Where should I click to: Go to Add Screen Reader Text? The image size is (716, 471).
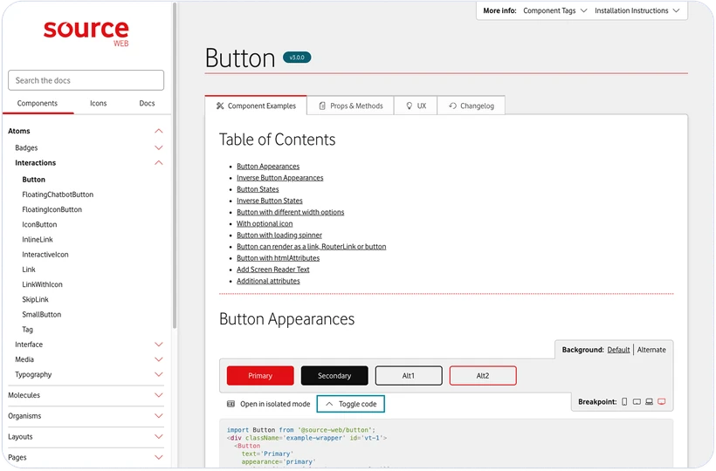pos(273,270)
